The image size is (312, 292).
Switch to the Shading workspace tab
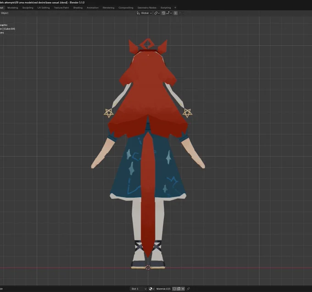78,8
